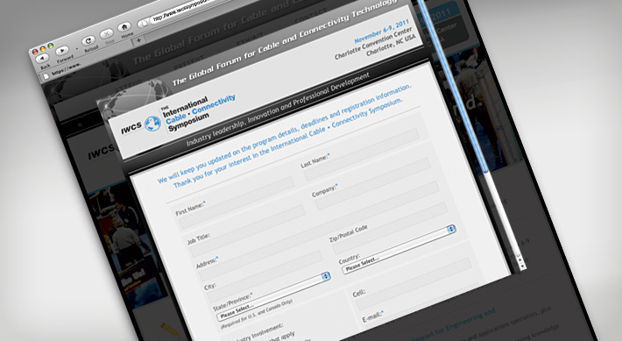
Task: Click the browser Back button
Action: click(42, 59)
